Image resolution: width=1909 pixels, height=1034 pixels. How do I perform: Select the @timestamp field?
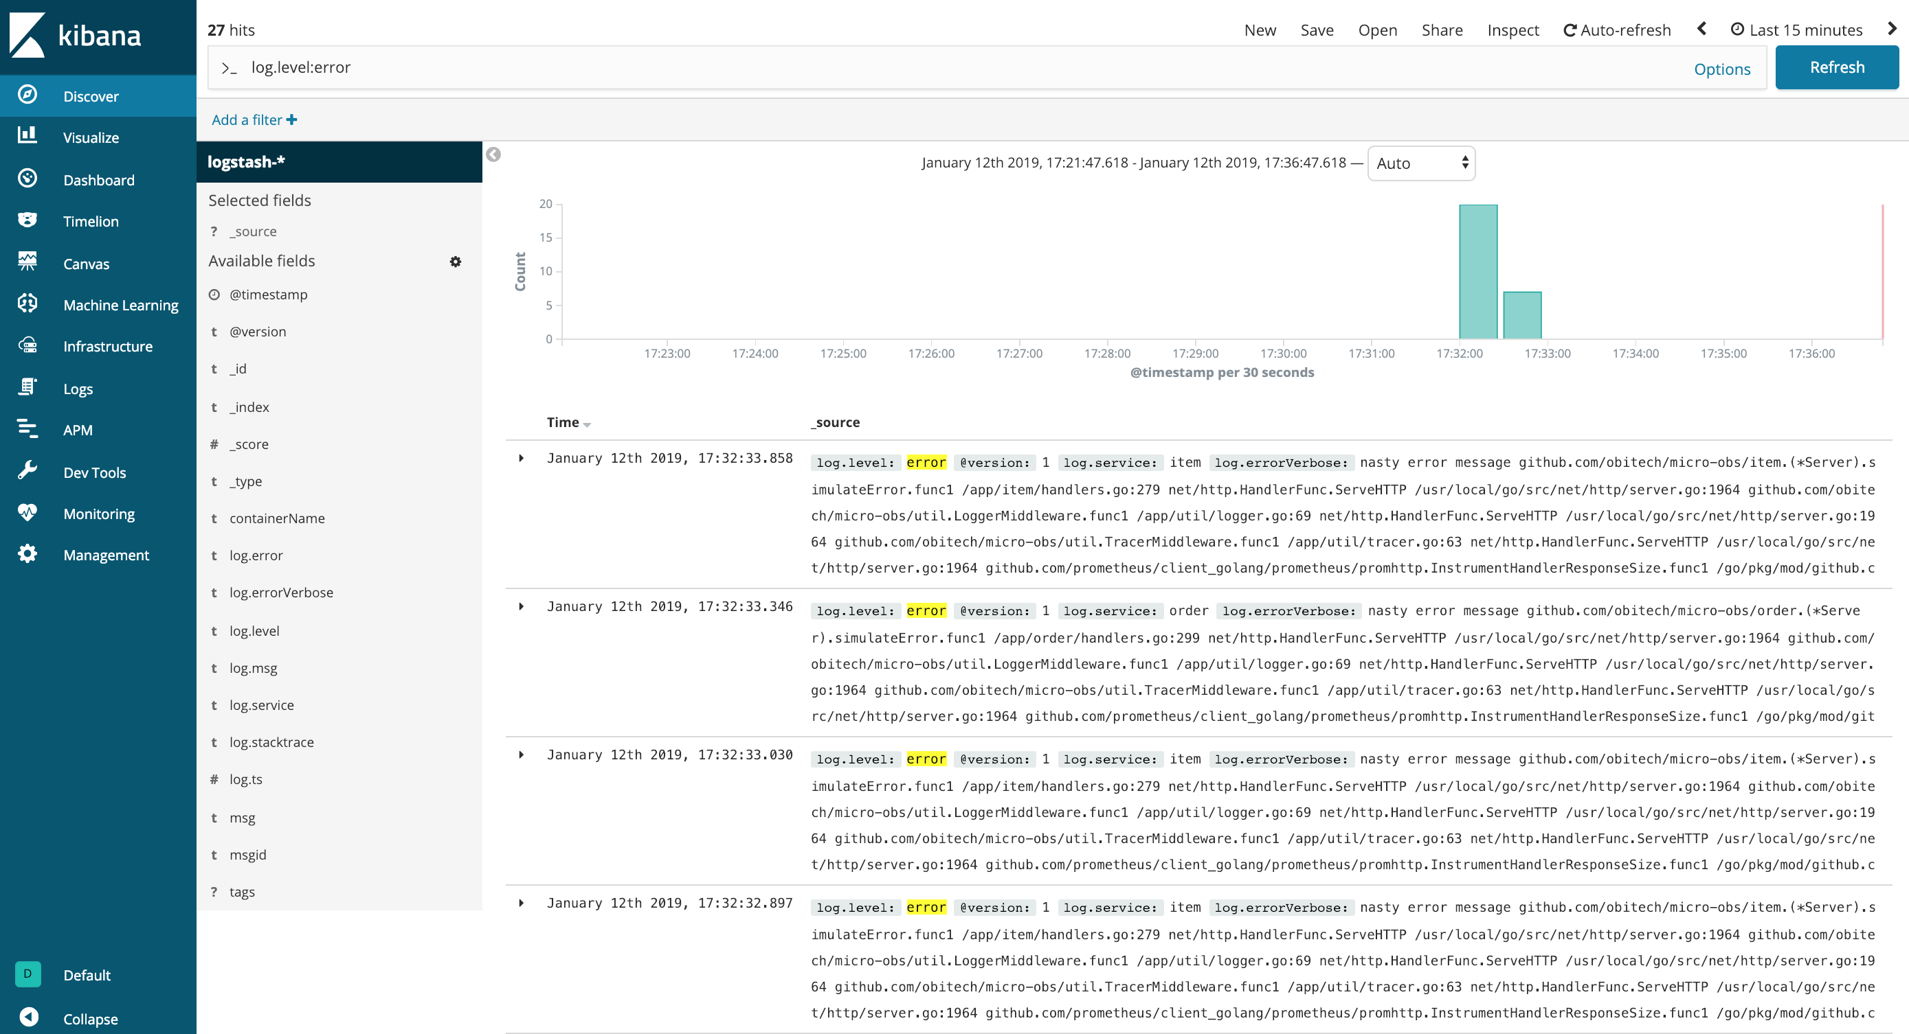click(267, 294)
